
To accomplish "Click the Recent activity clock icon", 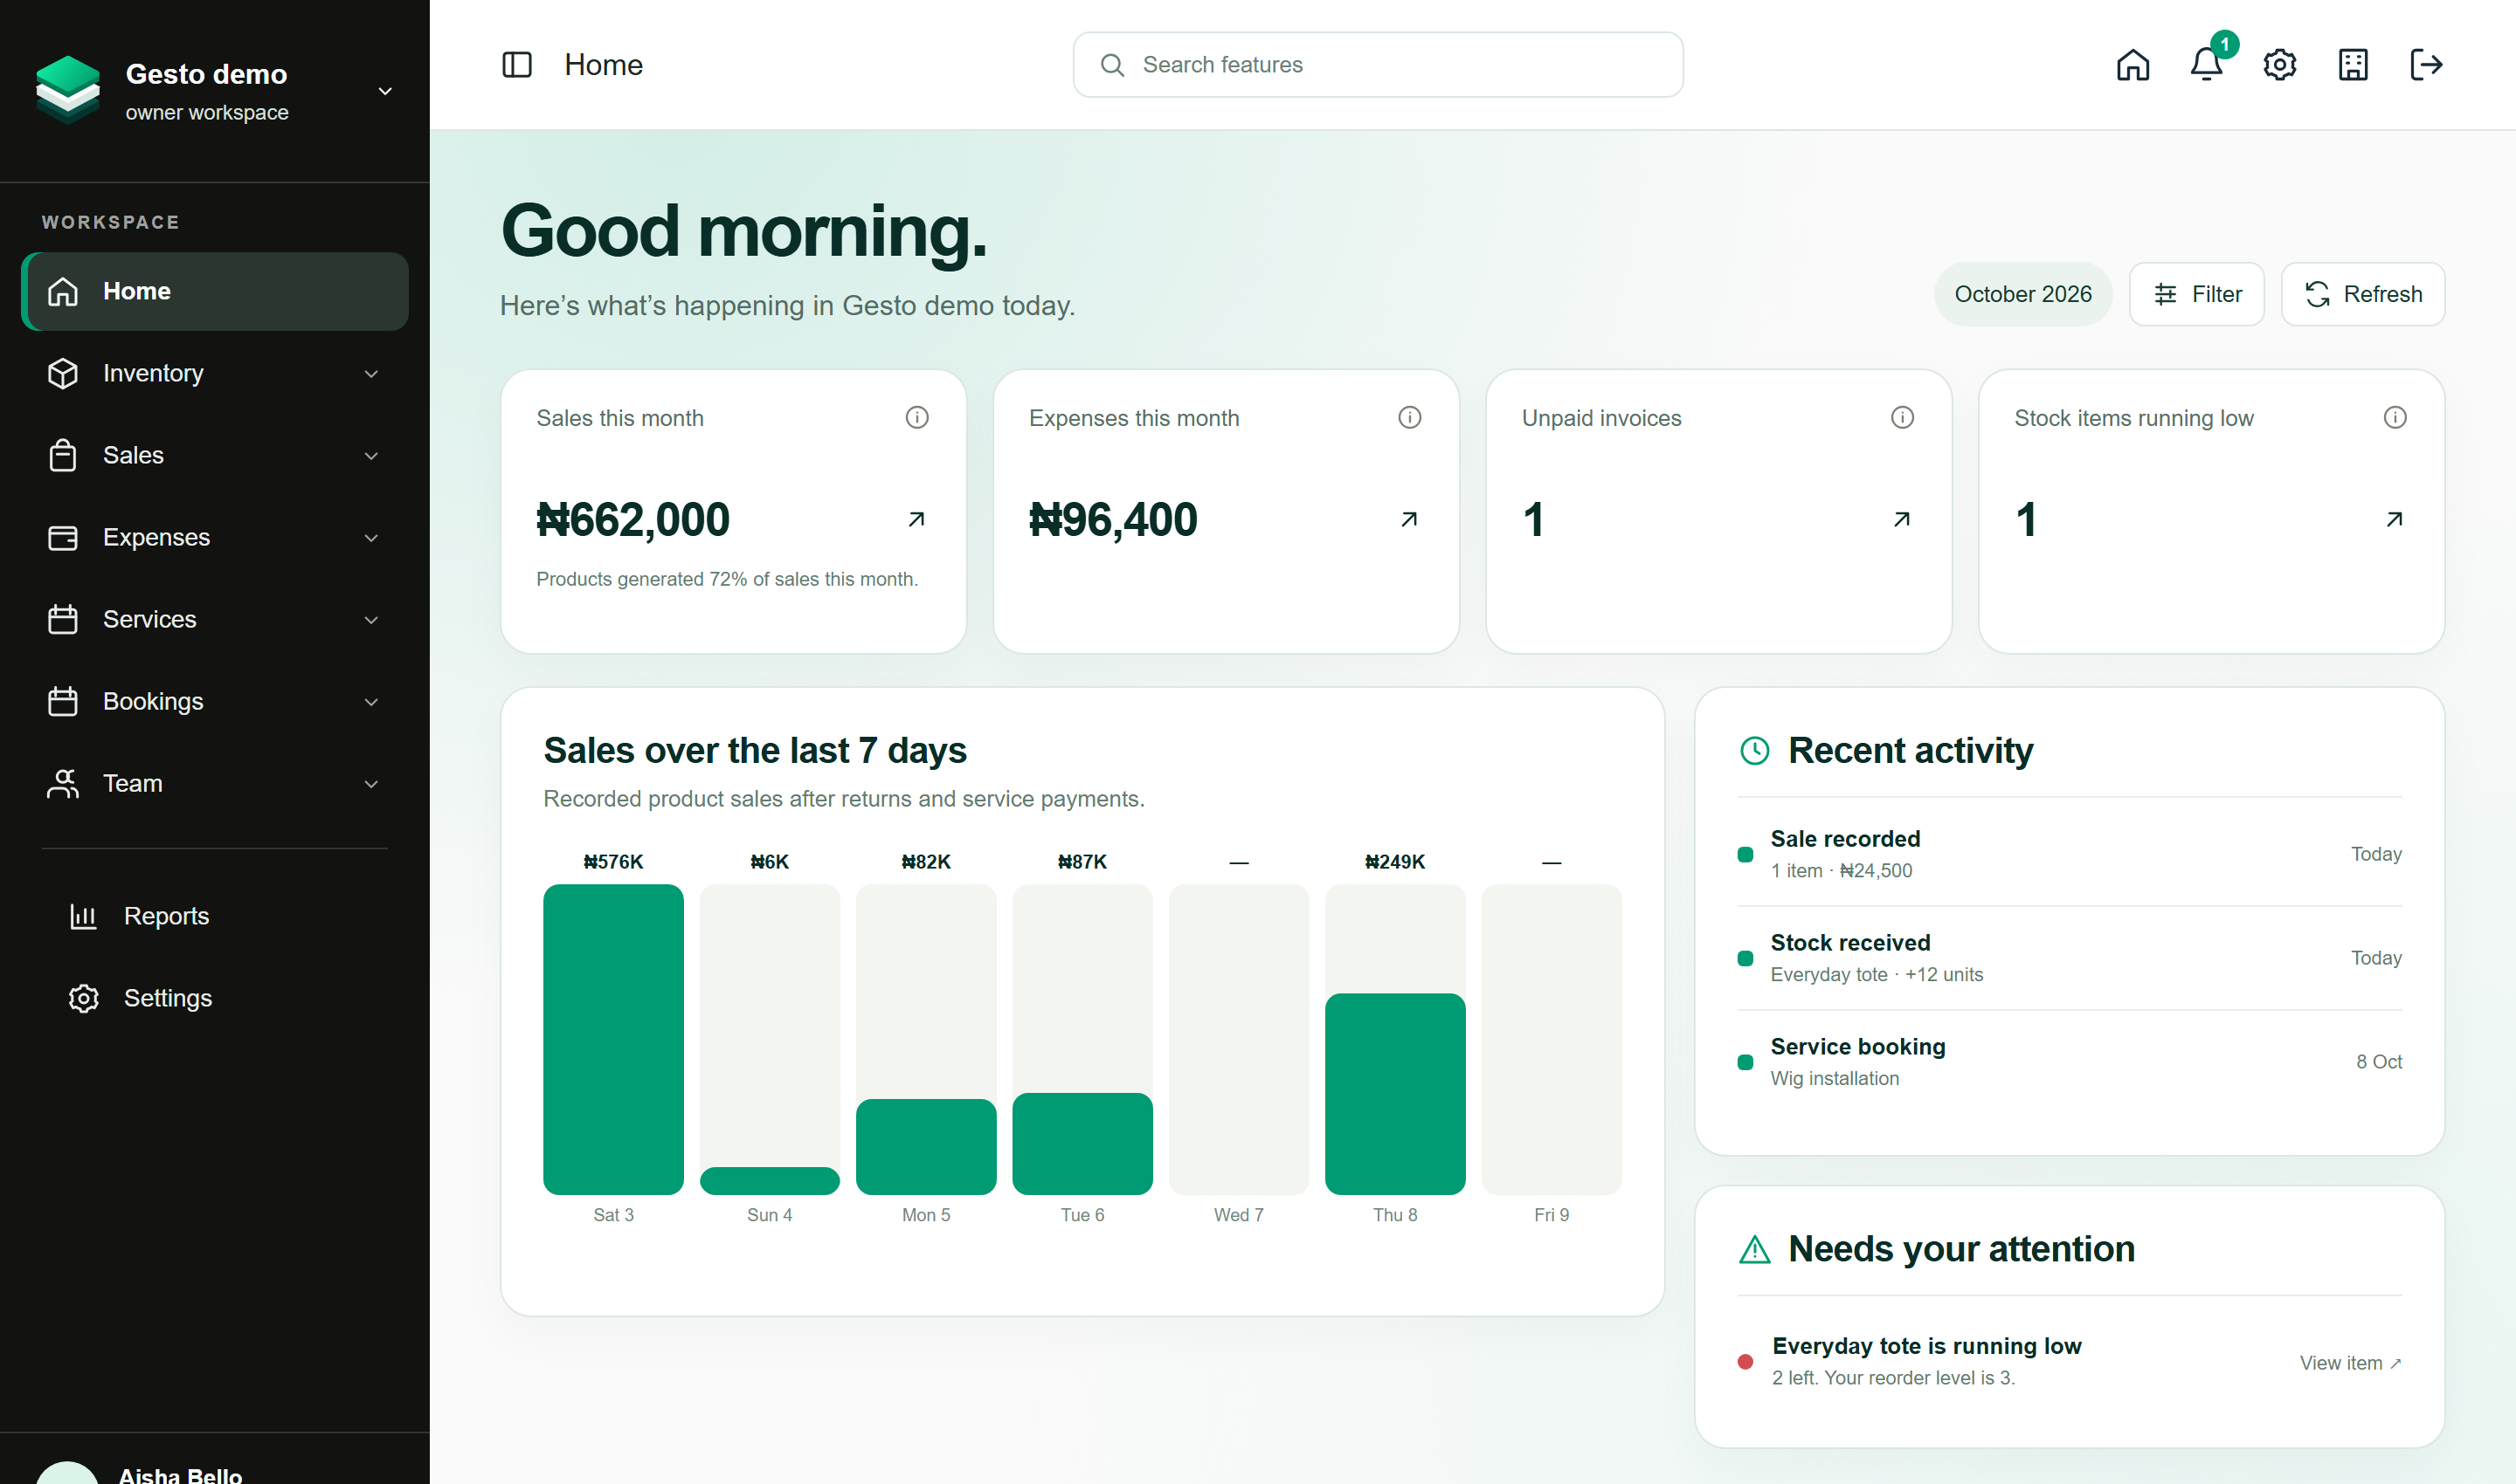I will (1754, 751).
